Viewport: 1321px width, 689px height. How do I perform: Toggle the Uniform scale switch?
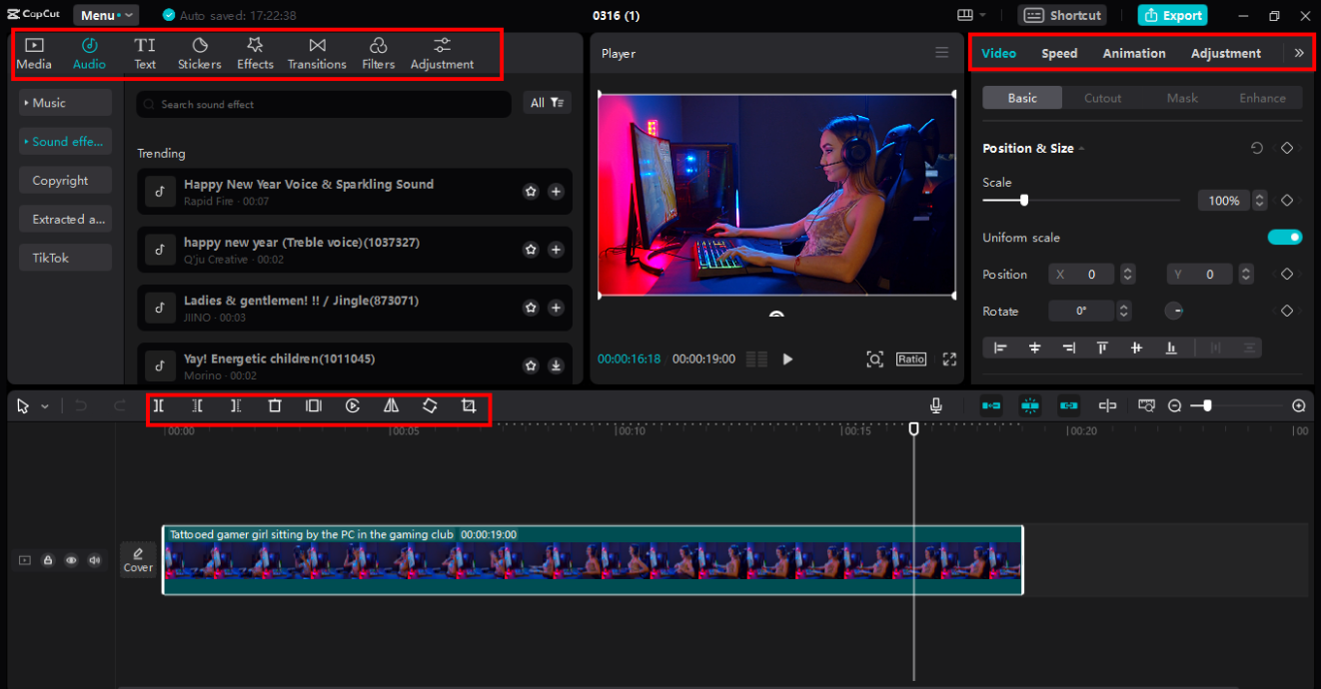[1285, 237]
